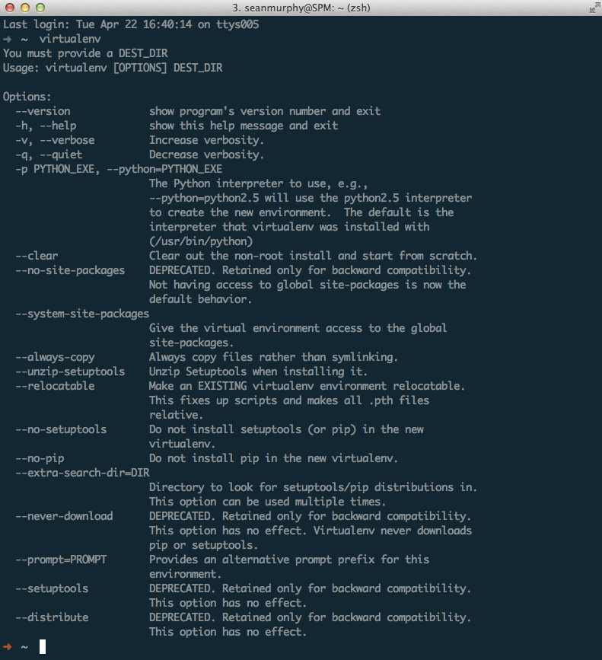Click the --extra-search-dir=DIR option

[82, 473]
